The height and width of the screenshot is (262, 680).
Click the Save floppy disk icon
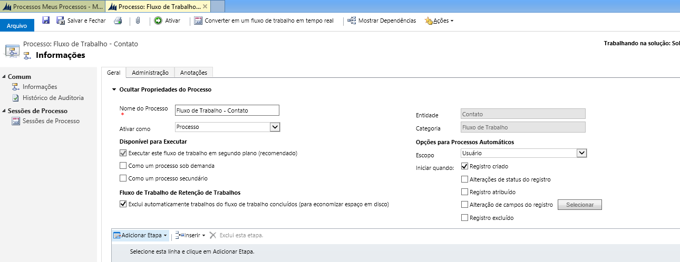46,21
